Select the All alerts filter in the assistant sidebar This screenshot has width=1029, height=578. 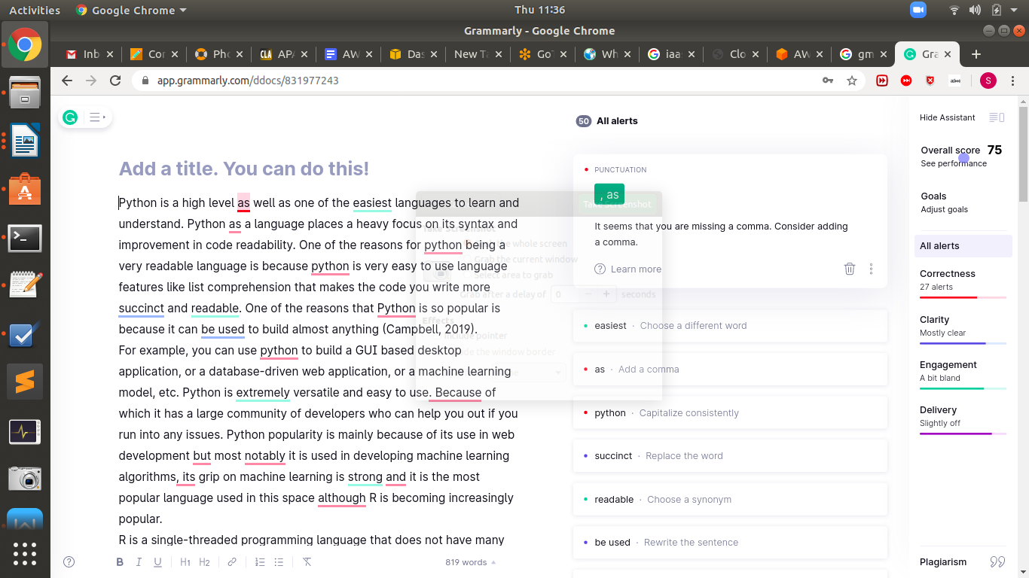click(x=963, y=246)
